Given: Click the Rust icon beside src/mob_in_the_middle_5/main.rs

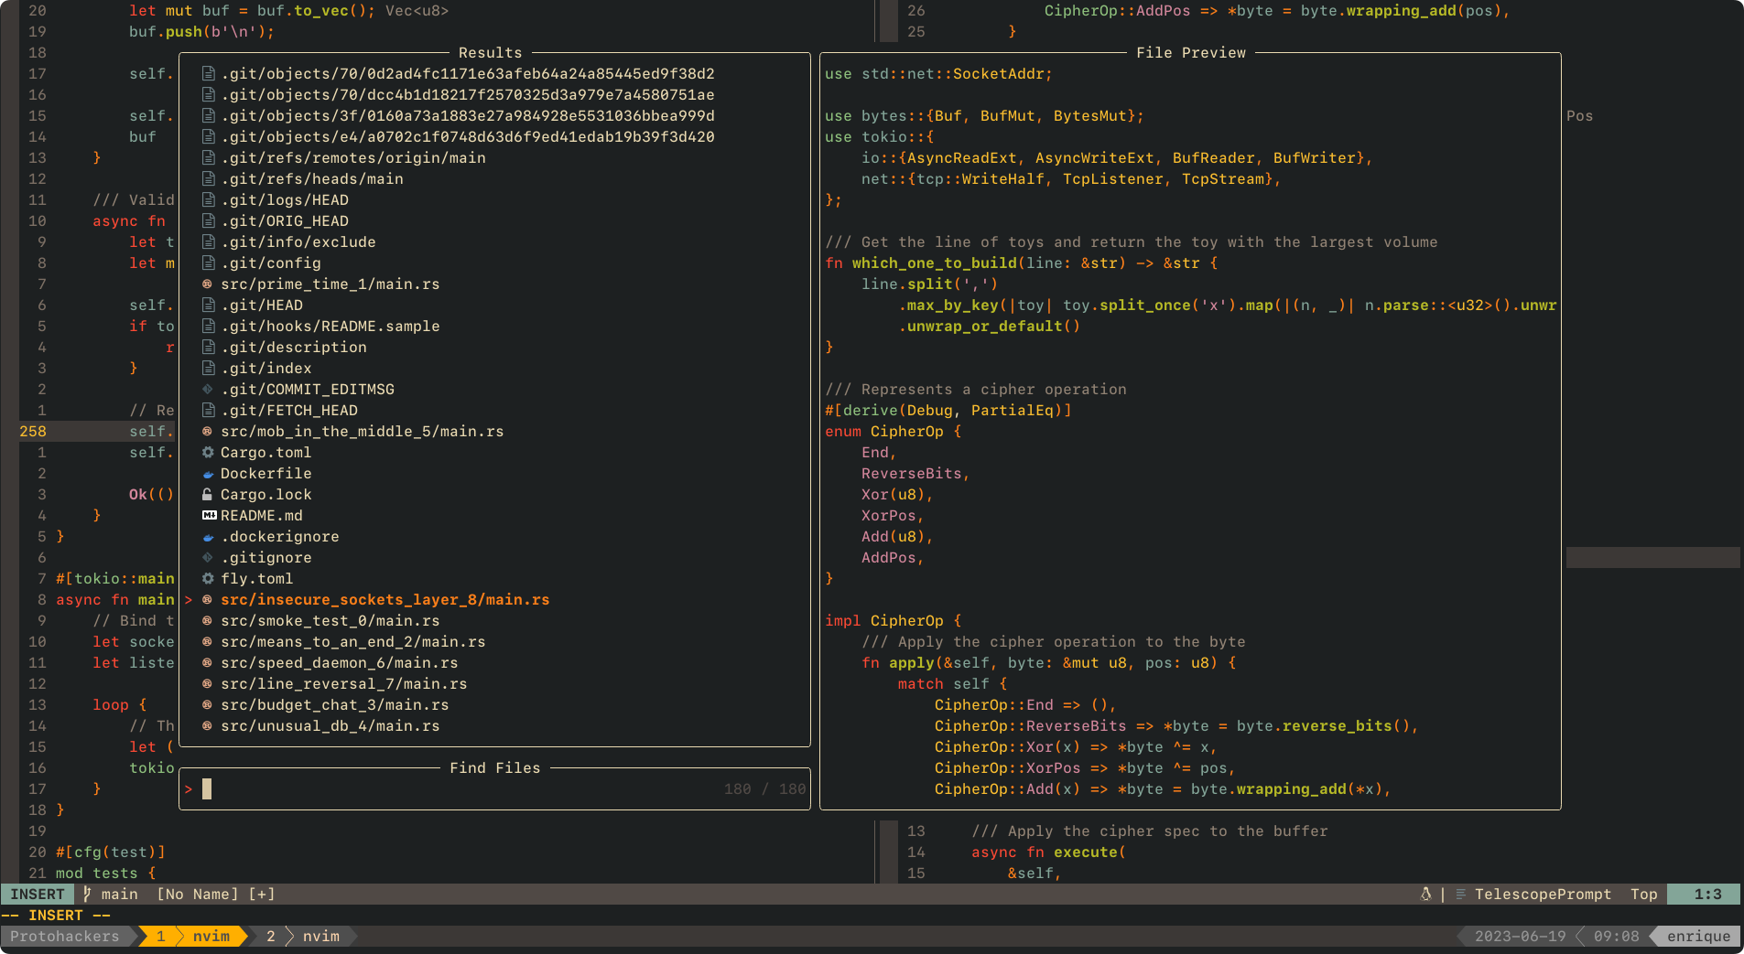Looking at the screenshot, I should tap(208, 431).
